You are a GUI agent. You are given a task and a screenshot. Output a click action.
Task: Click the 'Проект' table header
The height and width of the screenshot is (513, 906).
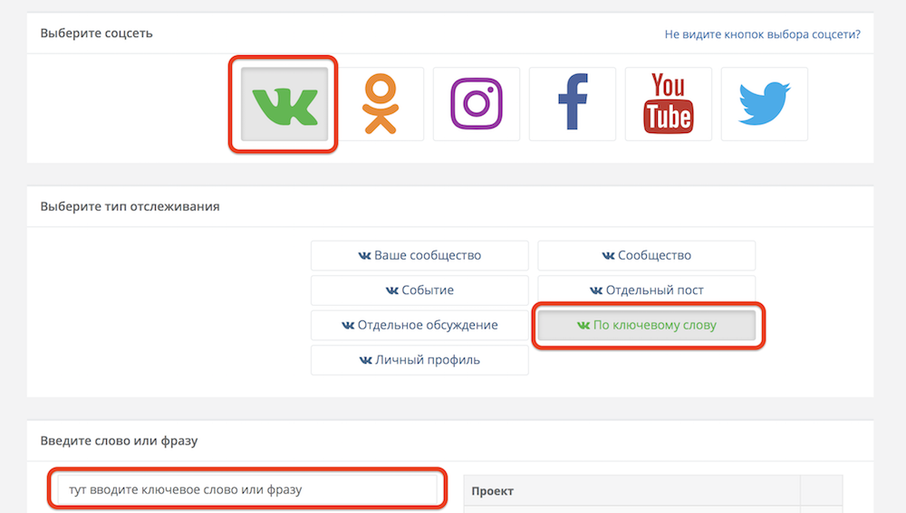click(632, 491)
